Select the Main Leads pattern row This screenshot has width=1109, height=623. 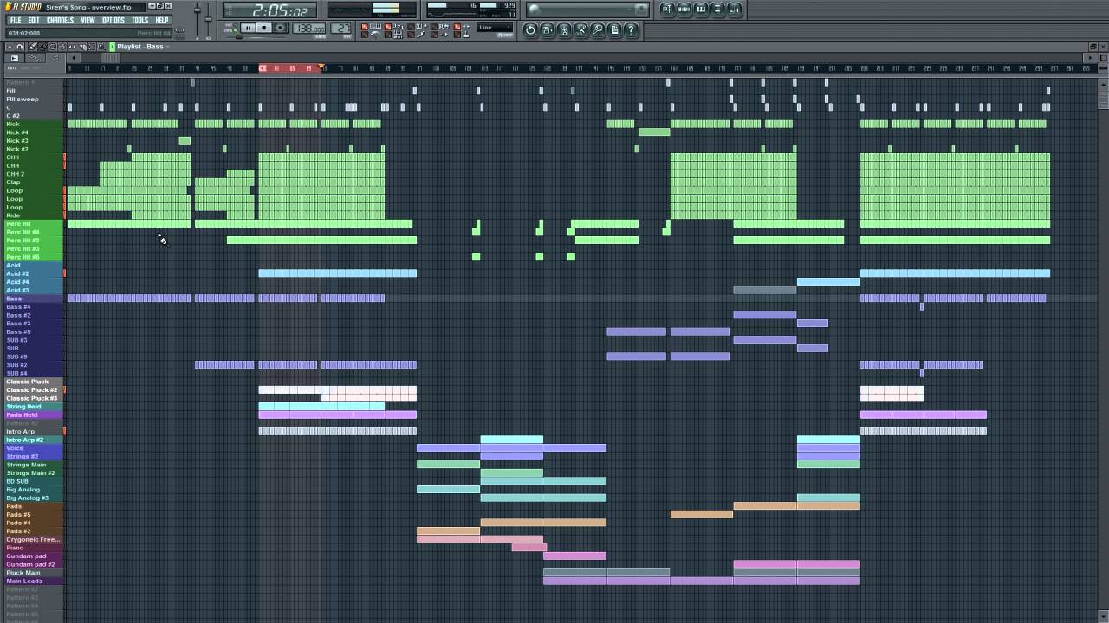[32, 581]
